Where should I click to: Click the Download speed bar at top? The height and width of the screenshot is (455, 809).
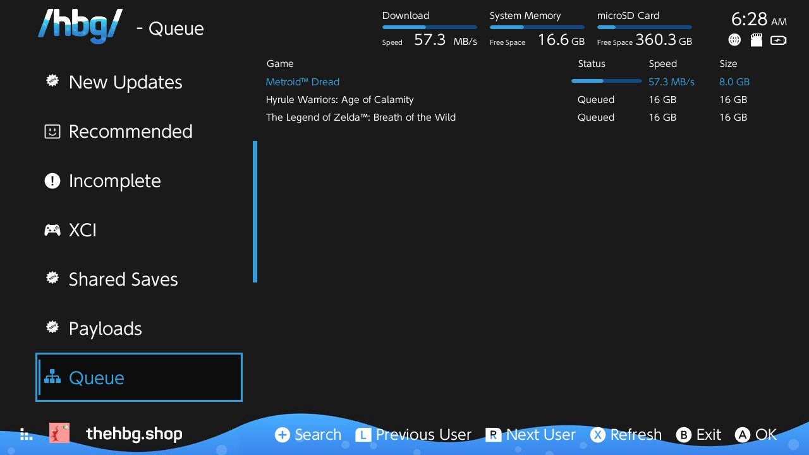(x=430, y=27)
